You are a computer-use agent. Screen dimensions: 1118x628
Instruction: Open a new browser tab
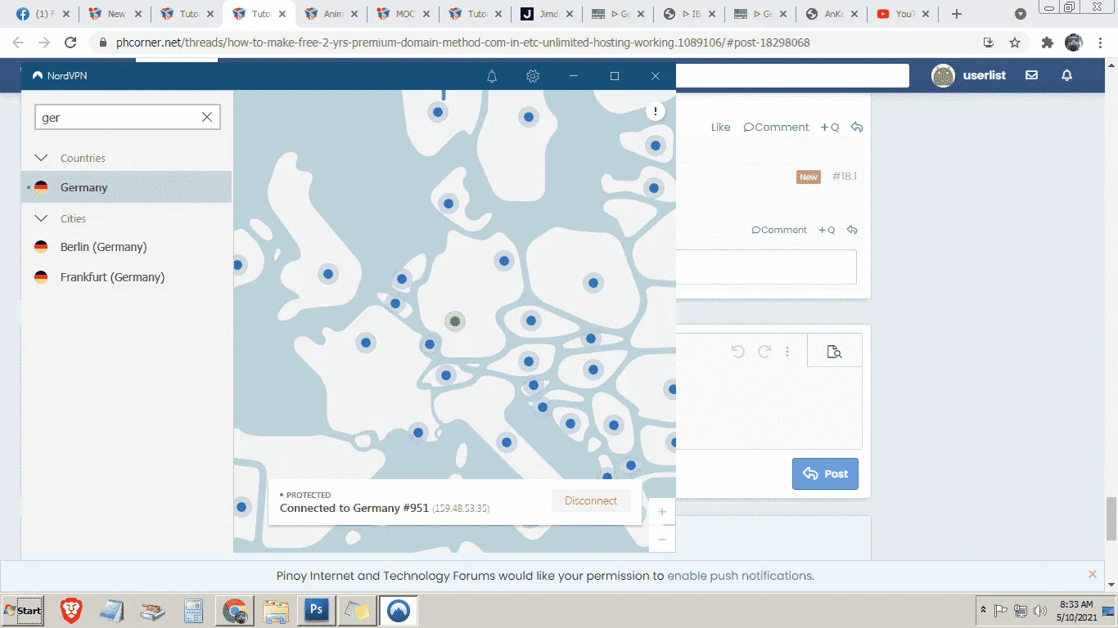click(957, 14)
